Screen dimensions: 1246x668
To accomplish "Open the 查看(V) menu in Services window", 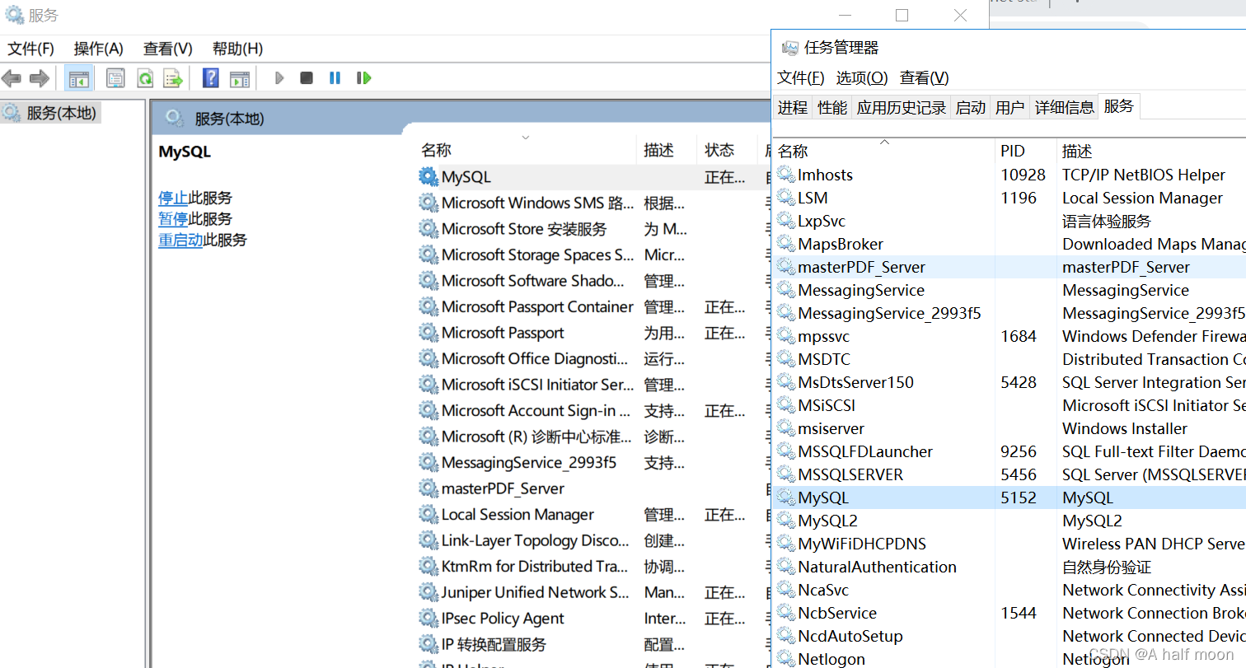I will click(x=168, y=49).
